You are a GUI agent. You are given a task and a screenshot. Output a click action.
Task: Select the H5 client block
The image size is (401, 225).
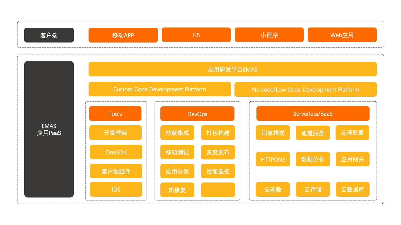[x=196, y=35]
